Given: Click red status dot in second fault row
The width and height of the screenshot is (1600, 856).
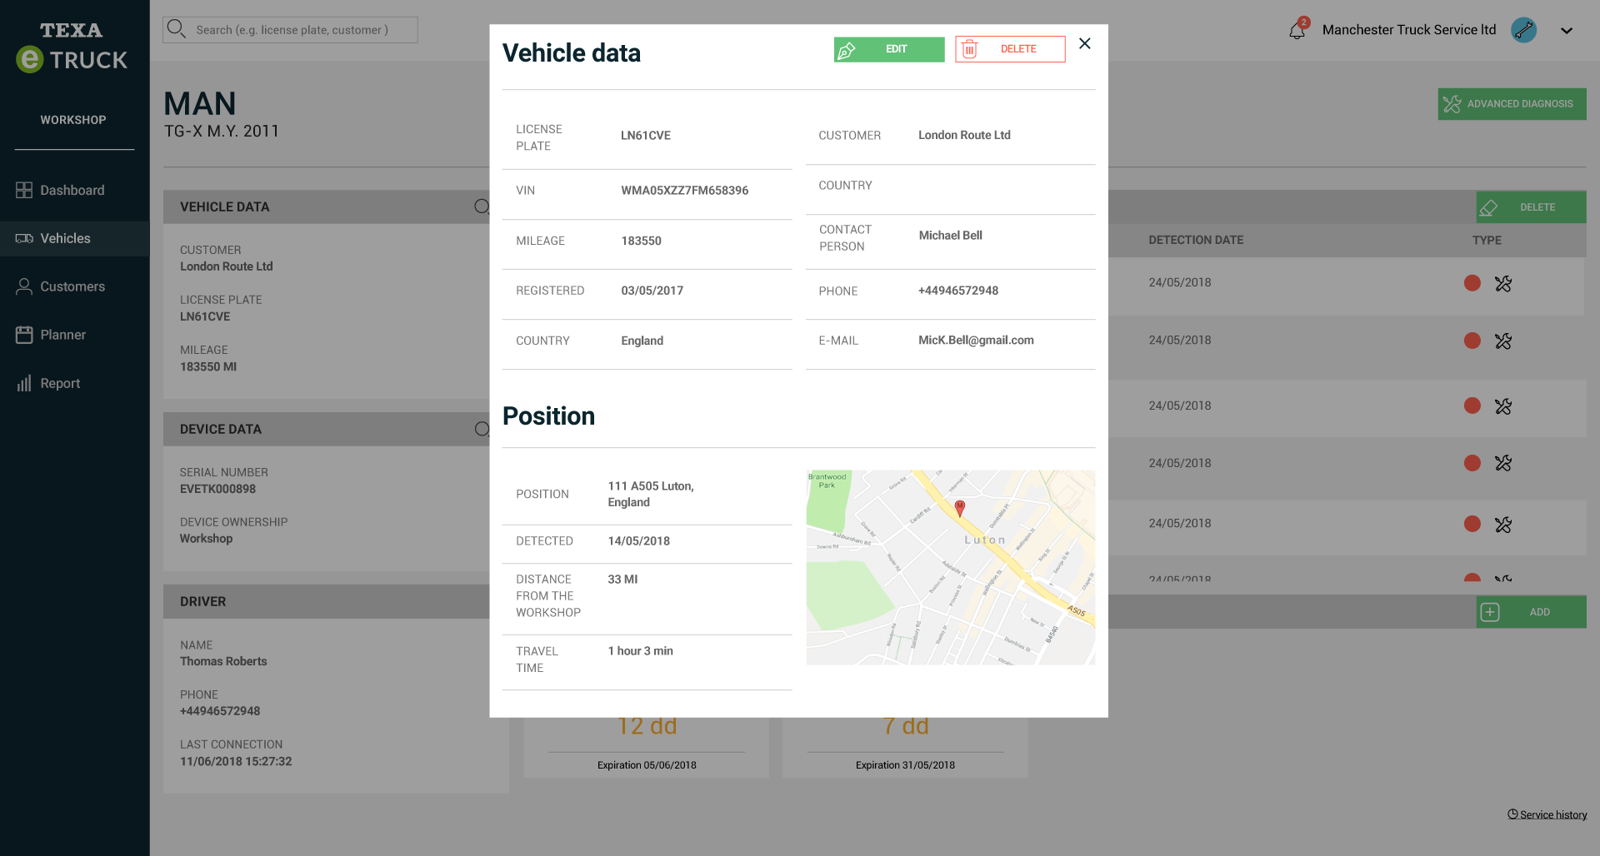Looking at the screenshot, I should [1472, 341].
